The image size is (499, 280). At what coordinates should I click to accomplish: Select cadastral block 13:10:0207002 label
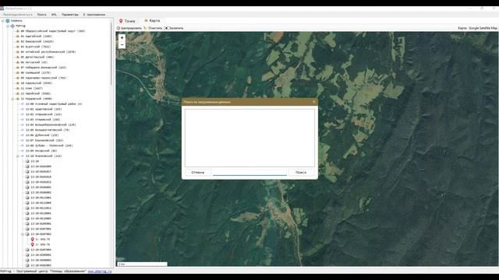coord(41,234)
